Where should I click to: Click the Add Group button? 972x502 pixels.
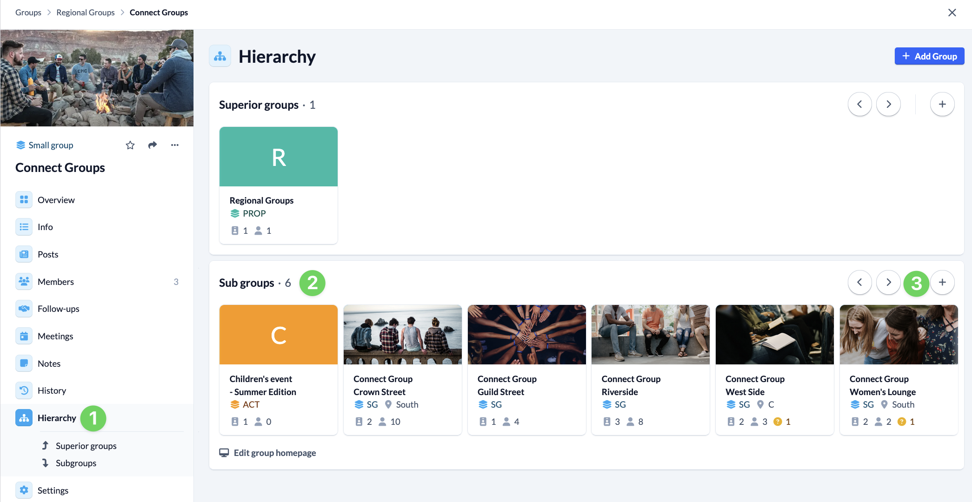929,56
